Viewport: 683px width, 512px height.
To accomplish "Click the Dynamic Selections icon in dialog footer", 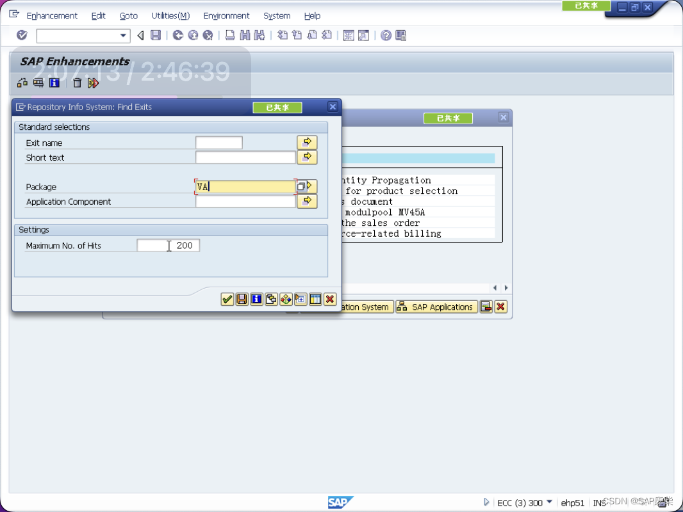I will pos(300,300).
